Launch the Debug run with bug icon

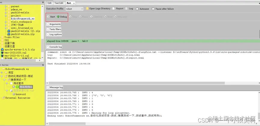62,17
